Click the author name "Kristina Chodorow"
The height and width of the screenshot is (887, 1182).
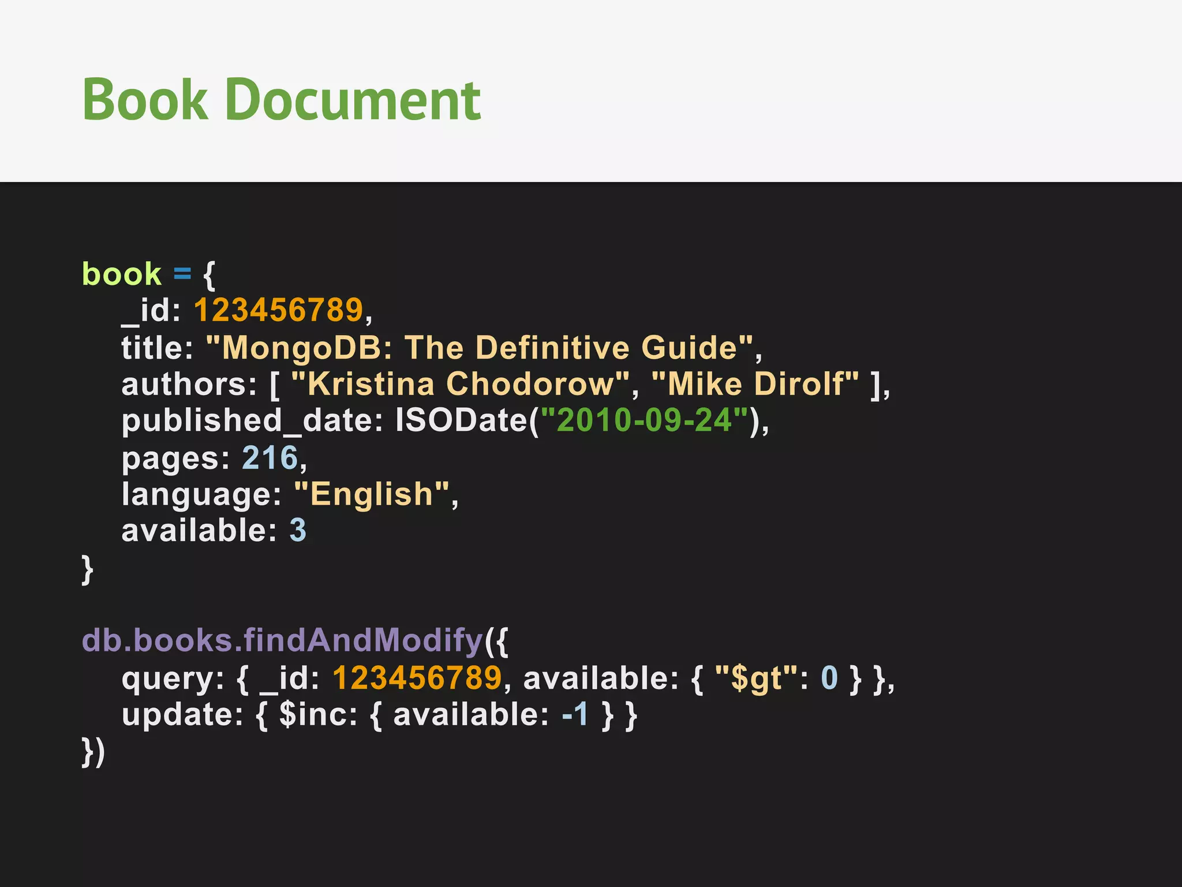click(x=461, y=383)
